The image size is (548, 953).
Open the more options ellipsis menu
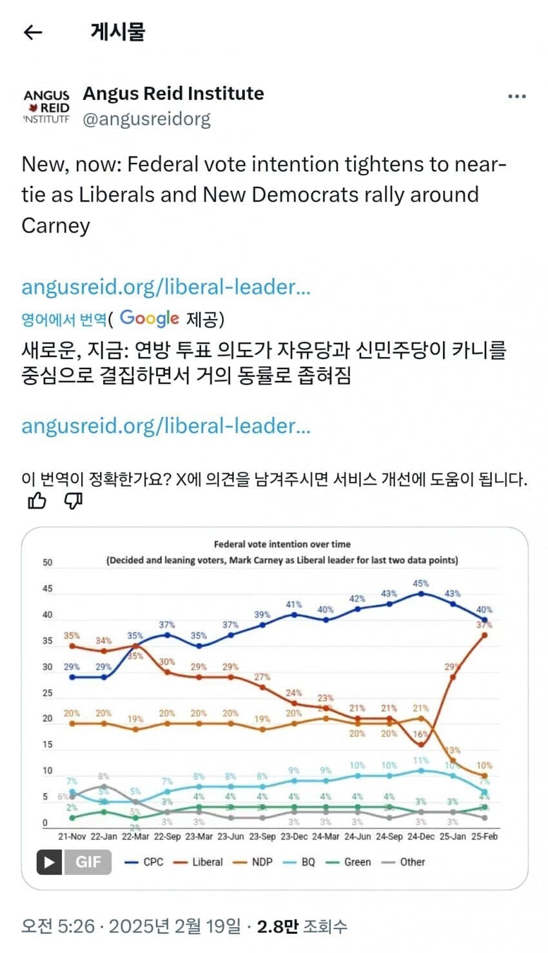coord(516,95)
